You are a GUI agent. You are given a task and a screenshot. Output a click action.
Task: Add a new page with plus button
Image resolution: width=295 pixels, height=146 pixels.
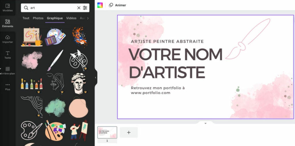pyautogui.click(x=129, y=133)
